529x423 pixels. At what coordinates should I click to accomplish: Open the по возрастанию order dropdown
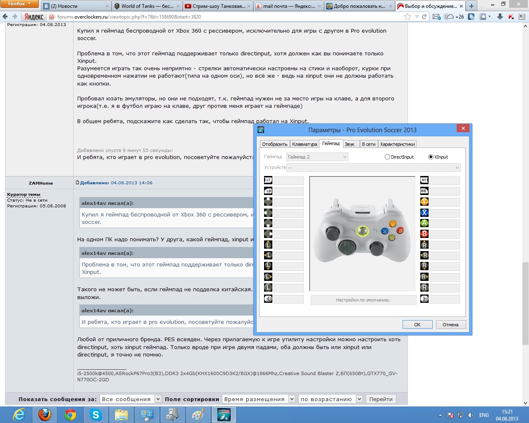(331, 399)
